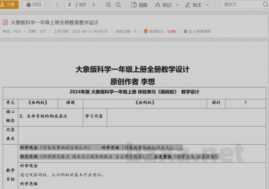Viewport: 269px width, 189px height.
Task: Click the upload date 2025-06-11 06:00:07
Action: (90, 31)
